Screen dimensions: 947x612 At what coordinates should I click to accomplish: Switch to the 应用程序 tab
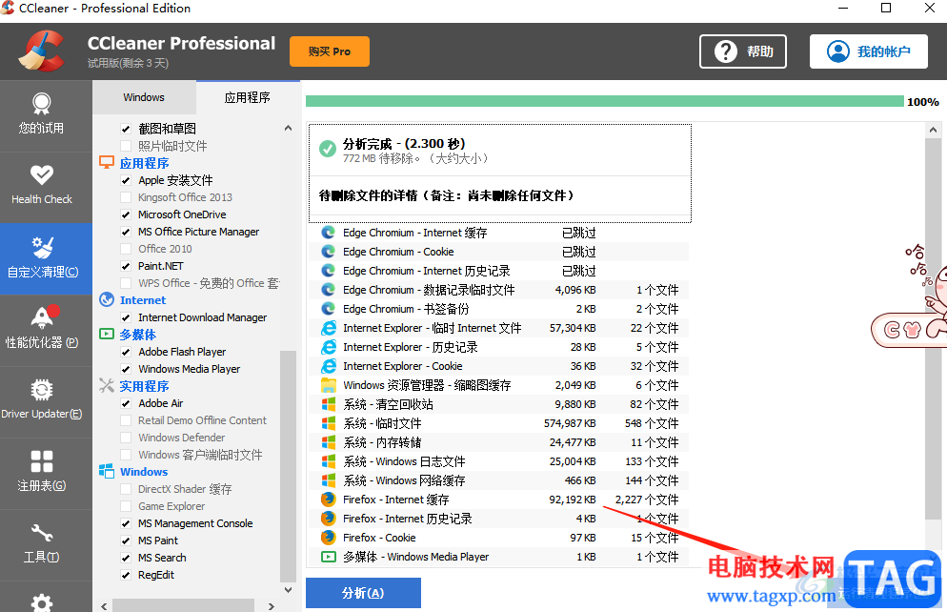tap(247, 97)
